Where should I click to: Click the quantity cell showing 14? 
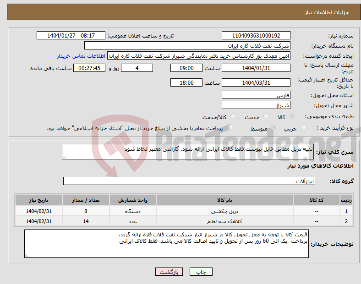(86, 221)
